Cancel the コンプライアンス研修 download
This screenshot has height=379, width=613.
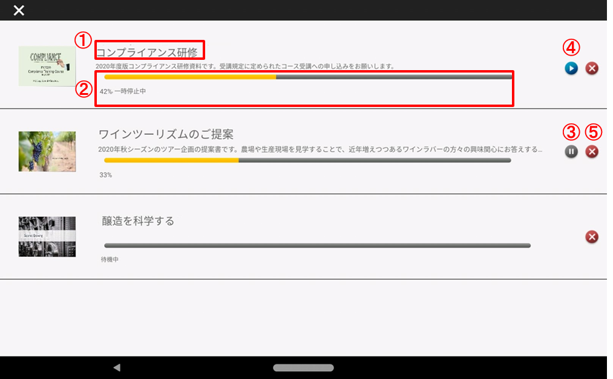point(592,68)
